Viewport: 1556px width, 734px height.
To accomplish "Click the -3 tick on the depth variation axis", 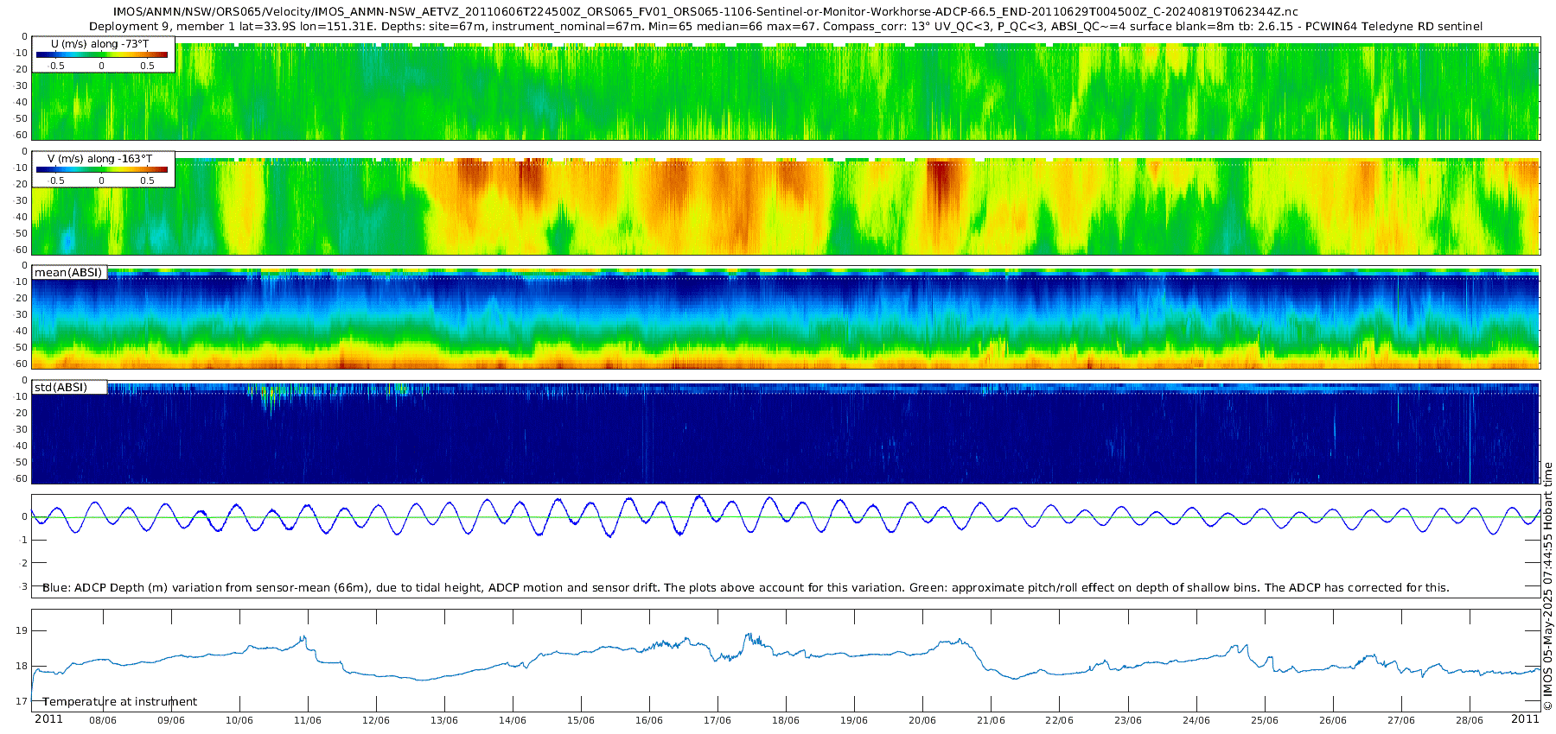I will (22, 586).
